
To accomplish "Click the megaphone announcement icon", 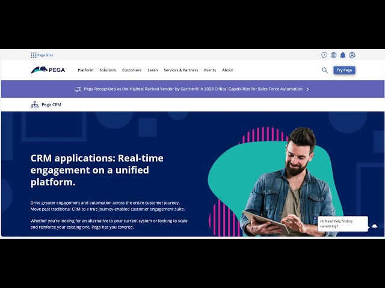I will click(x=78, y=89).
